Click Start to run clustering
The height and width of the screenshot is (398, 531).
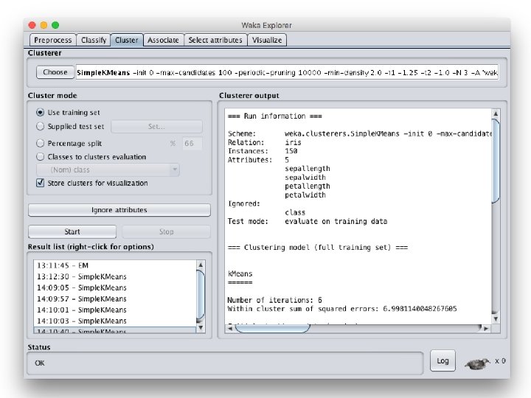pyautogui.click(x=72, y=231)
